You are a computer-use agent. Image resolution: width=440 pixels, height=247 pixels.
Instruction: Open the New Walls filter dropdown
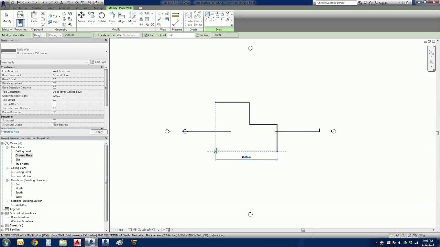[44, 62]
